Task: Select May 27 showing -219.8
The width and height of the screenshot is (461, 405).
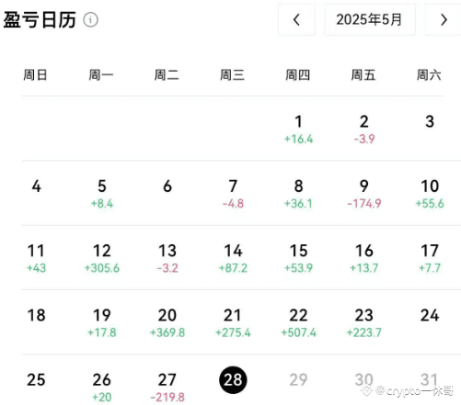Action: [167, 388]
